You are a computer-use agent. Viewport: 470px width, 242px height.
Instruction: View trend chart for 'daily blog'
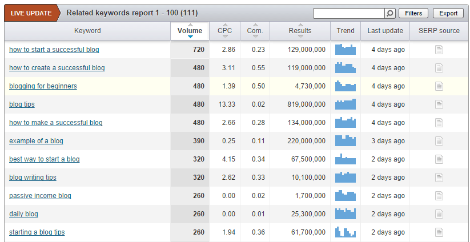pos(346,214)
